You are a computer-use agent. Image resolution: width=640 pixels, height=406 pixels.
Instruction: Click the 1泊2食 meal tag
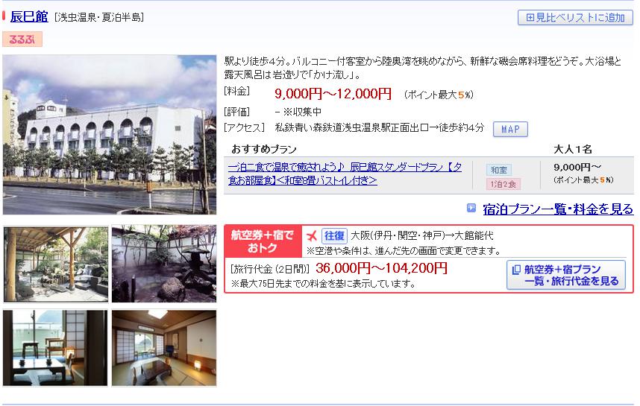(x=503, y=184)
